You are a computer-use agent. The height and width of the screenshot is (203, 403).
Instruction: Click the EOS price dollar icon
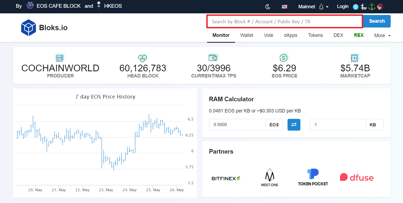tap(284, 58)
